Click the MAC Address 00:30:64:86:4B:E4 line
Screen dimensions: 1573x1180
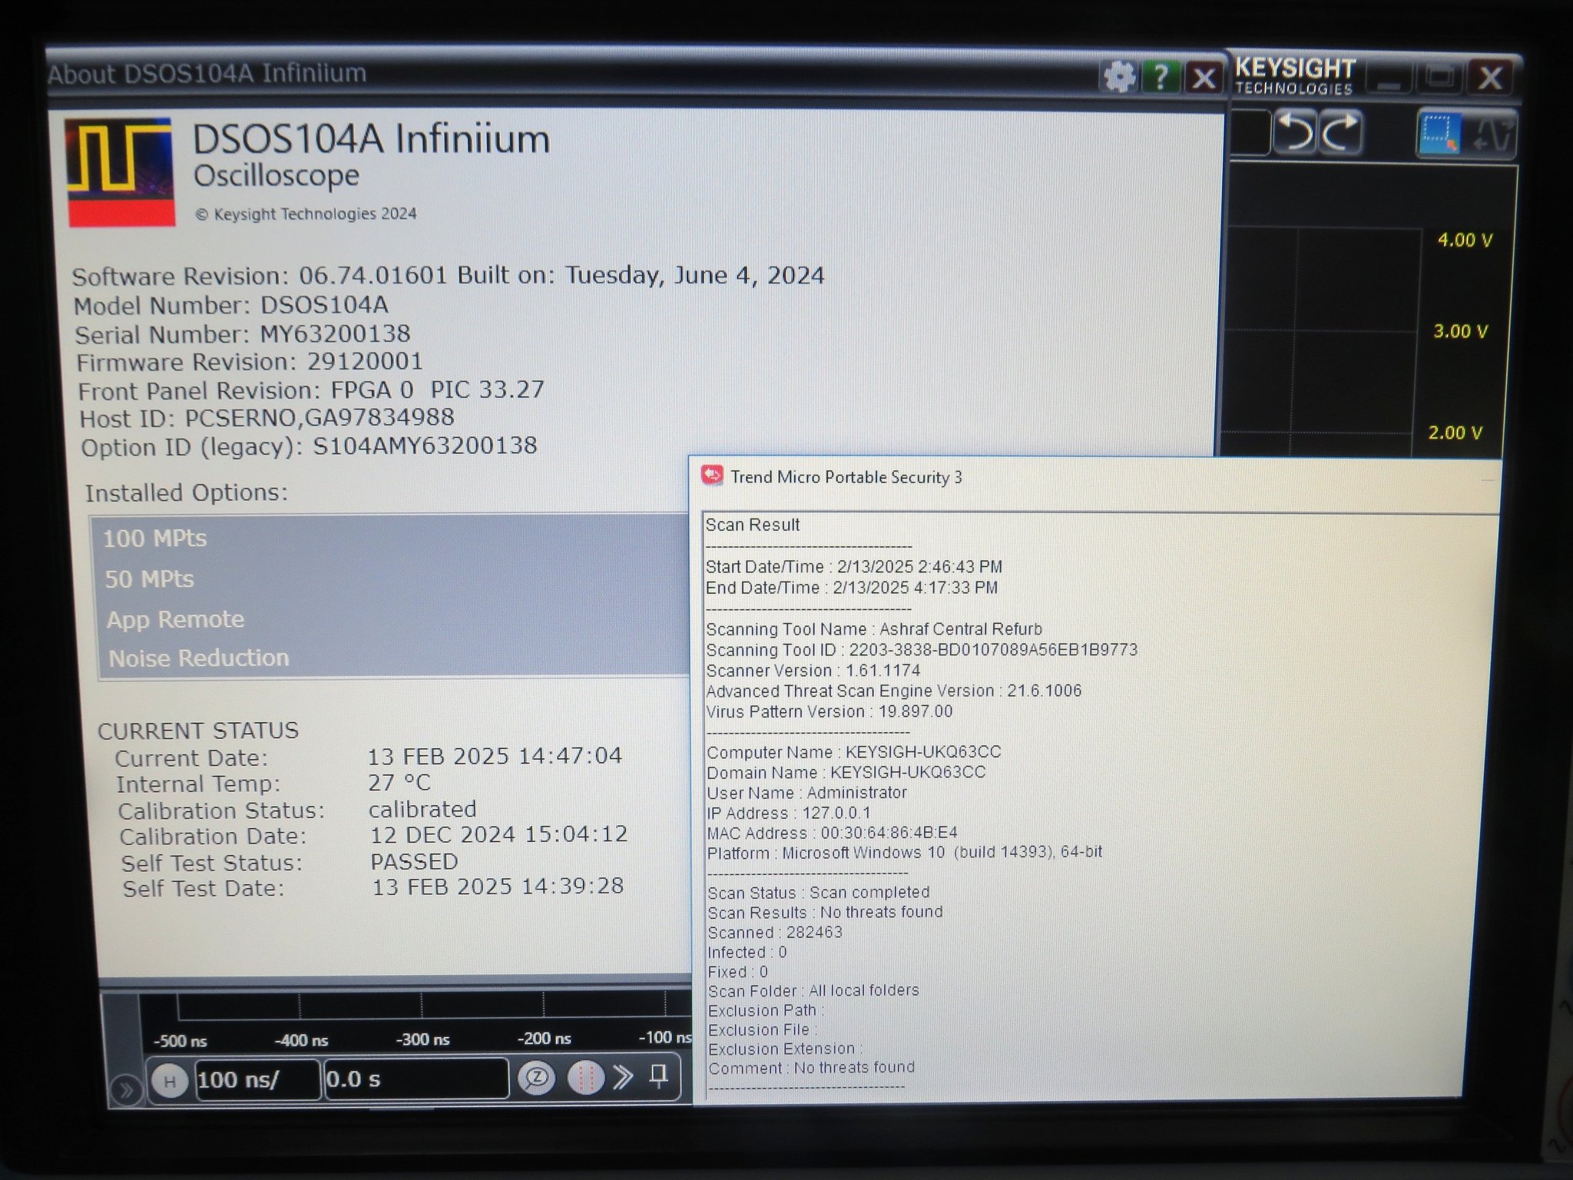pyautogui.click(x=833, y=833)
